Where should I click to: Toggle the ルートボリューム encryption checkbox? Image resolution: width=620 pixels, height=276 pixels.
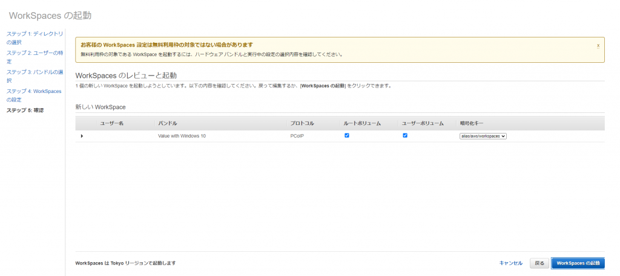[347, 136]
